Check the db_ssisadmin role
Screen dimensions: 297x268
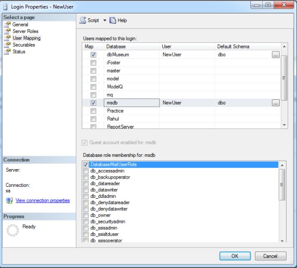point(86,228)
